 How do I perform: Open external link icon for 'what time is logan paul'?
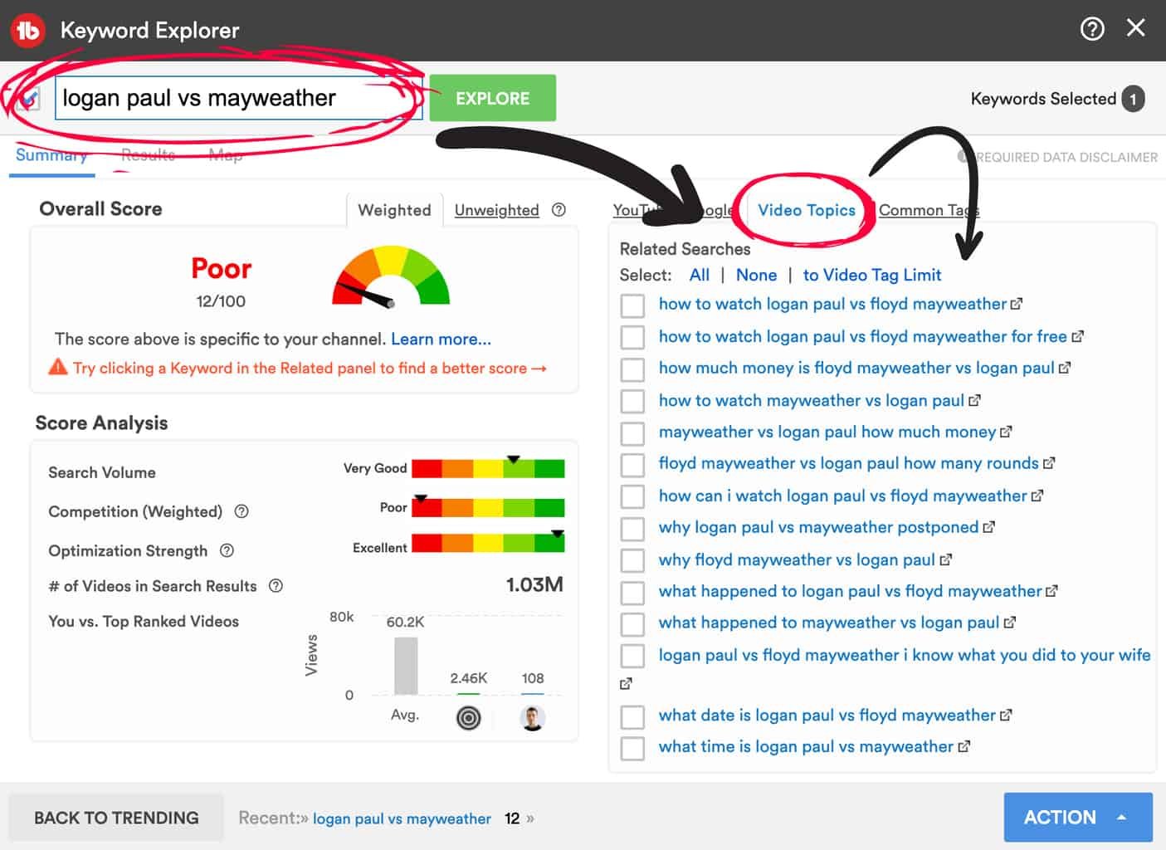click(964, 747)
